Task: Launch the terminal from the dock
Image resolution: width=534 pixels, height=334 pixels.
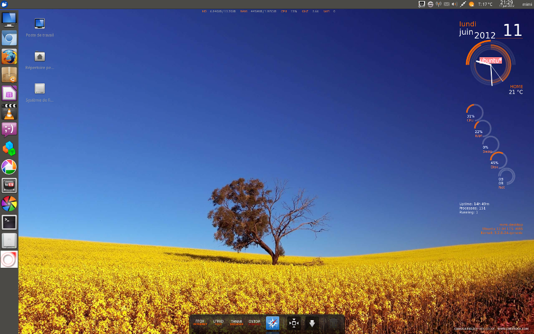Action: pyautogui.click(x=9, y=222)
